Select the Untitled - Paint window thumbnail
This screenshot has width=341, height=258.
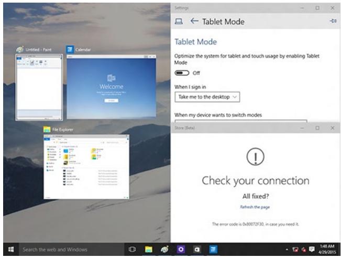point(39,86)
